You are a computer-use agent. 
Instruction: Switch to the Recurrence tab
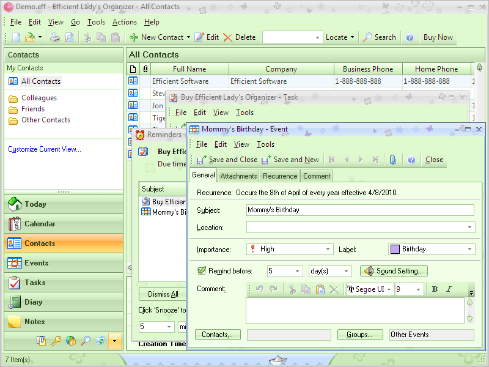[280, 176]
